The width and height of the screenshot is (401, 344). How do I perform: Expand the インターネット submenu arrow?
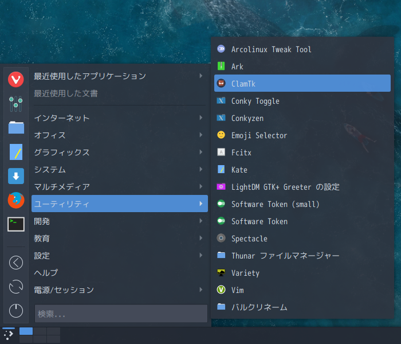point(201,118)
